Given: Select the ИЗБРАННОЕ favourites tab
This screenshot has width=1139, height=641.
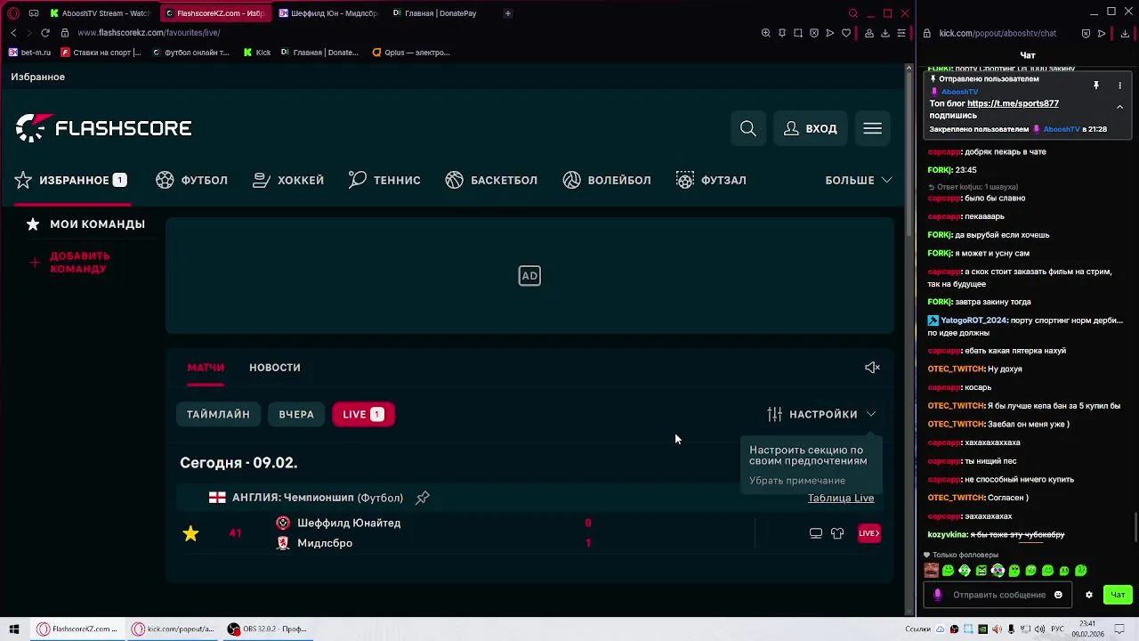Looking at the screenshot, I should coord(71,180).
